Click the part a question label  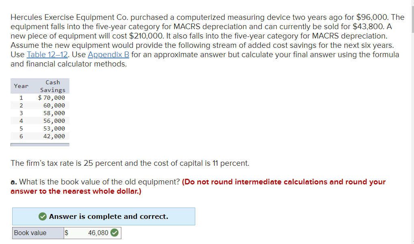13,182
